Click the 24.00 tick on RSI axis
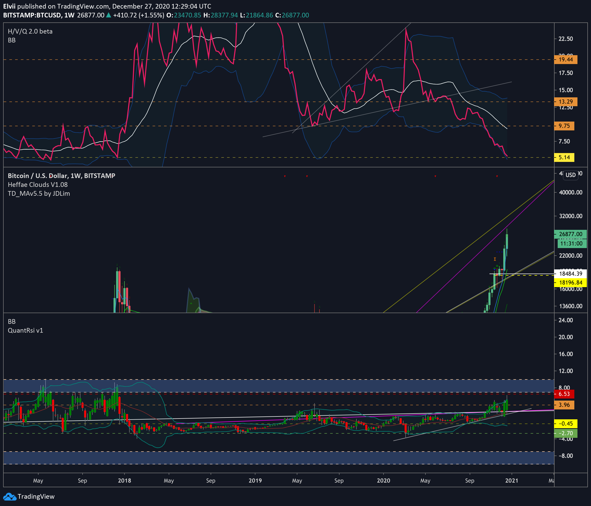Screen dimensions: 591x506 pyautogui.click(x=566, y=320)
